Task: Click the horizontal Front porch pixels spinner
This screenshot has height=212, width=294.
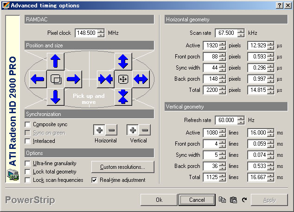Action: (222, 57)
